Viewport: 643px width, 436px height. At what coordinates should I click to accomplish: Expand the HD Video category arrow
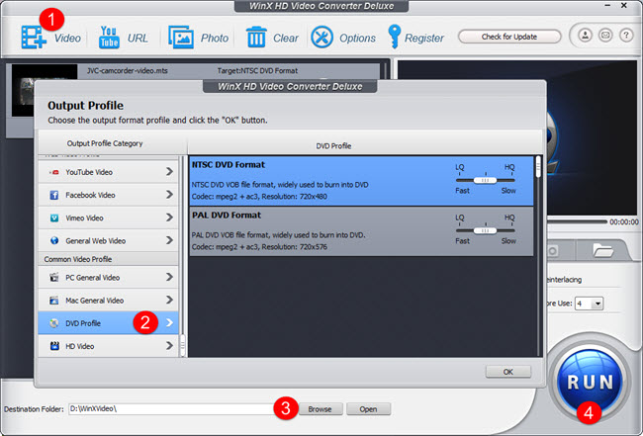169,346
